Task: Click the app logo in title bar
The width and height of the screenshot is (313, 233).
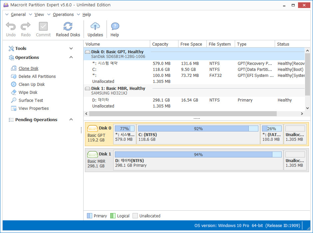Action: (6, 5)
